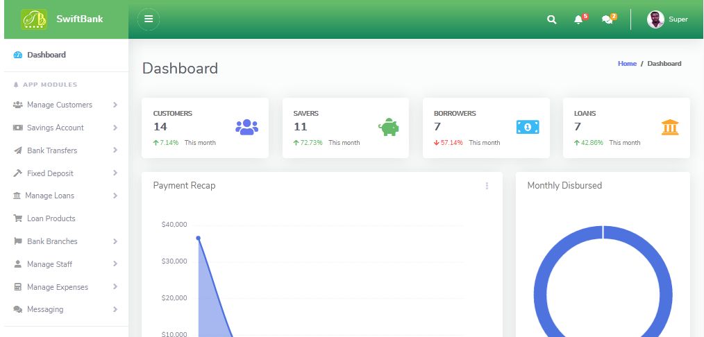The width and height of the screenshot is (704, 337).
Task: Open notifications bell with 5 badge
Action: 580,19
